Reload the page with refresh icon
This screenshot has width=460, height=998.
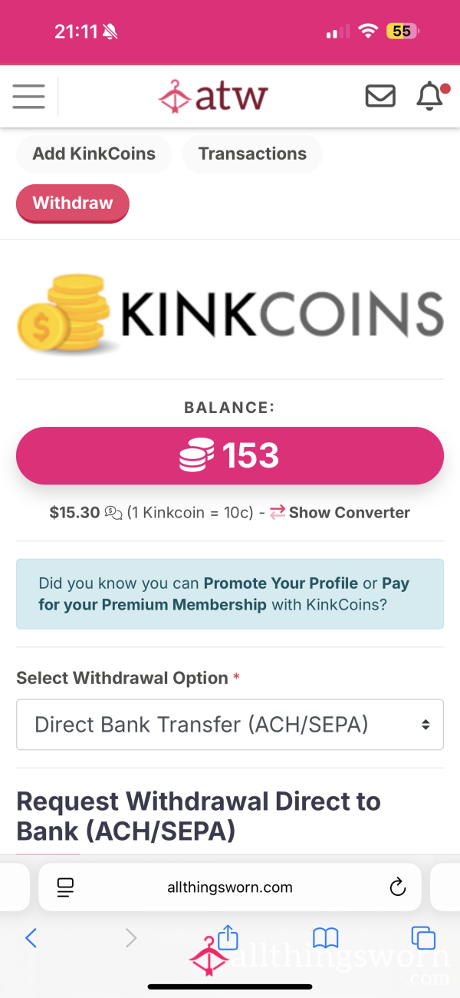(397, 887)
